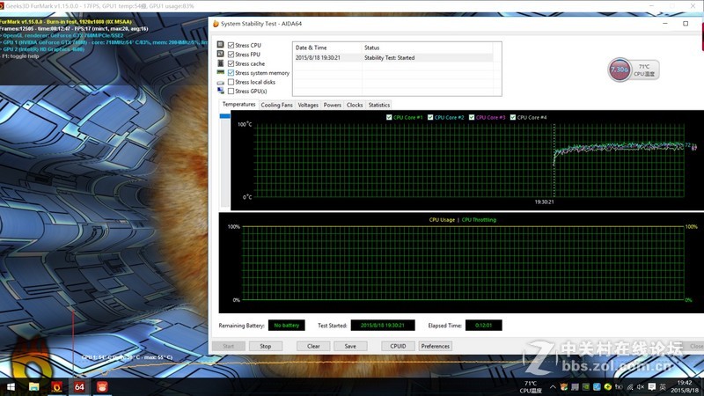This screenshot has height=396, width=704.
Task: Click the CPUID button
Action: pyautogui.click(x=398, y=346)
